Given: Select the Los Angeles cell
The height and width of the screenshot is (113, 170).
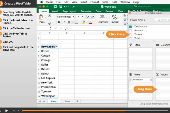Looking at the screenshot, I should click(x=50, y=78).
